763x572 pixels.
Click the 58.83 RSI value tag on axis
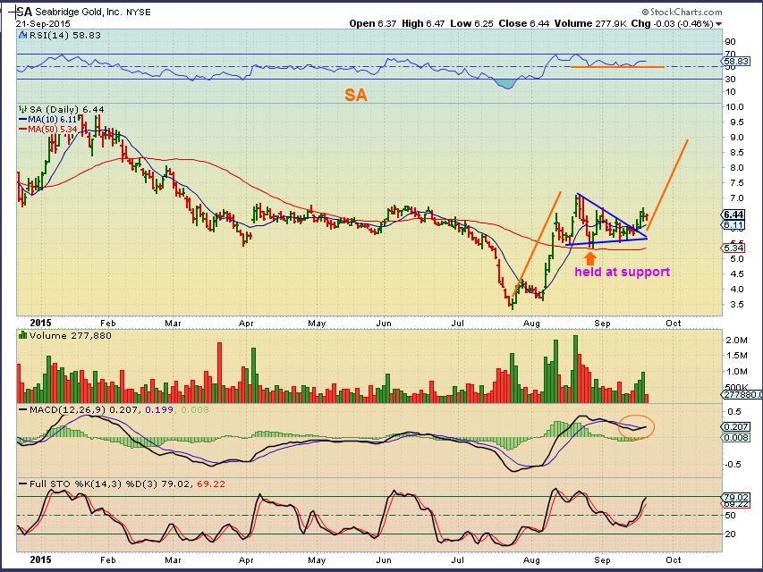[x=736, y=62]
